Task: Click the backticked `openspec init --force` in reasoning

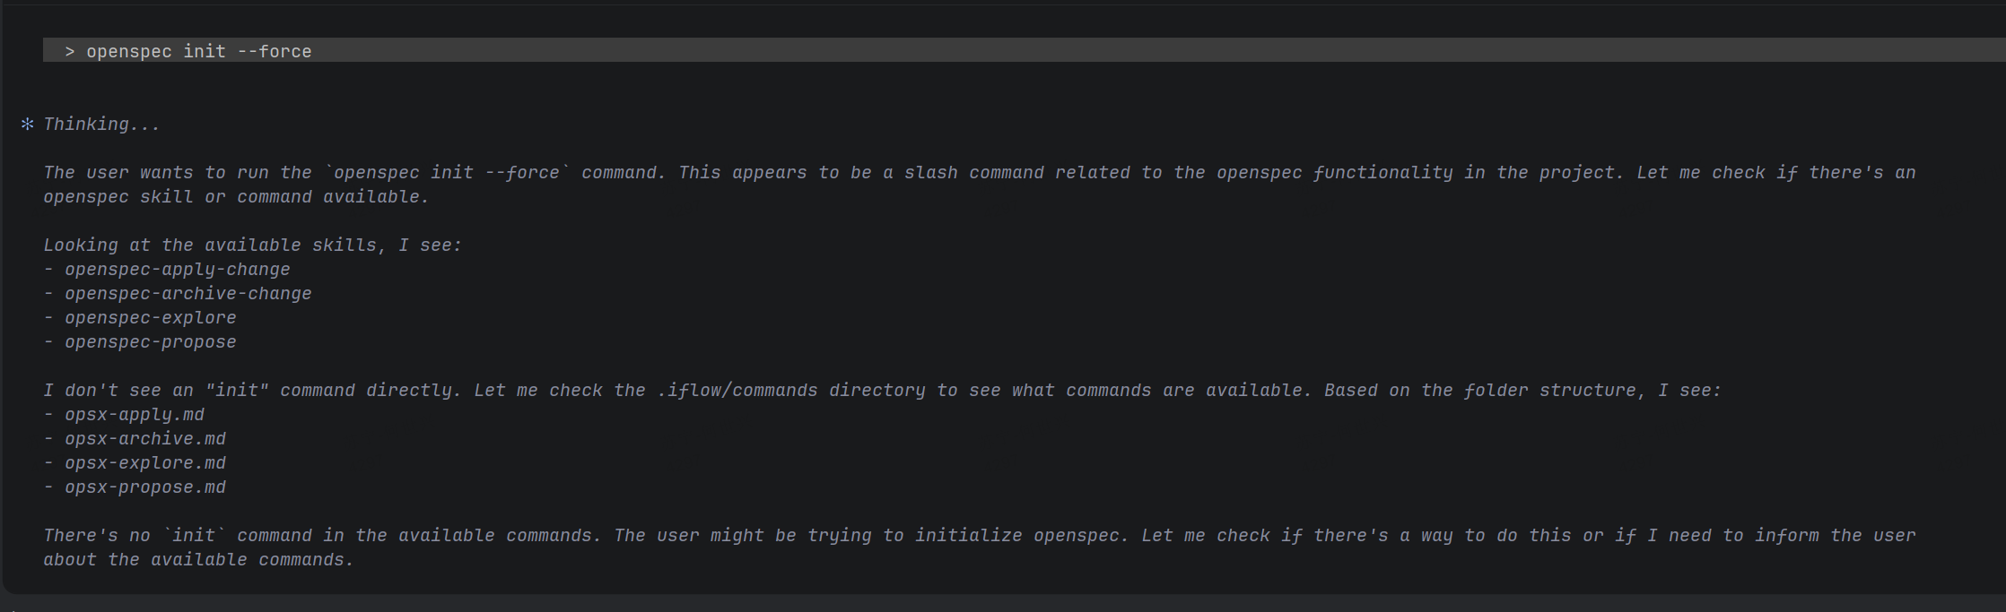Action: coord(447,173)
